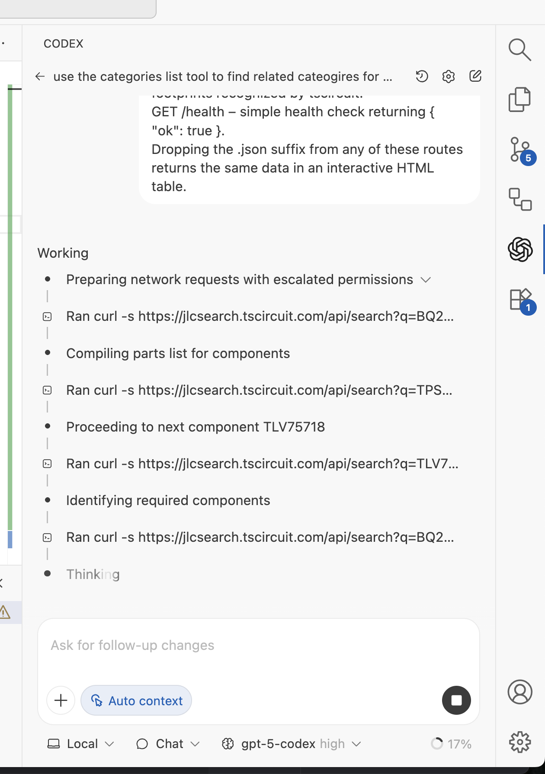The image size is (545, 774).
Task: Toggle the Auto context chip
Action: click(x=136, y=700)
